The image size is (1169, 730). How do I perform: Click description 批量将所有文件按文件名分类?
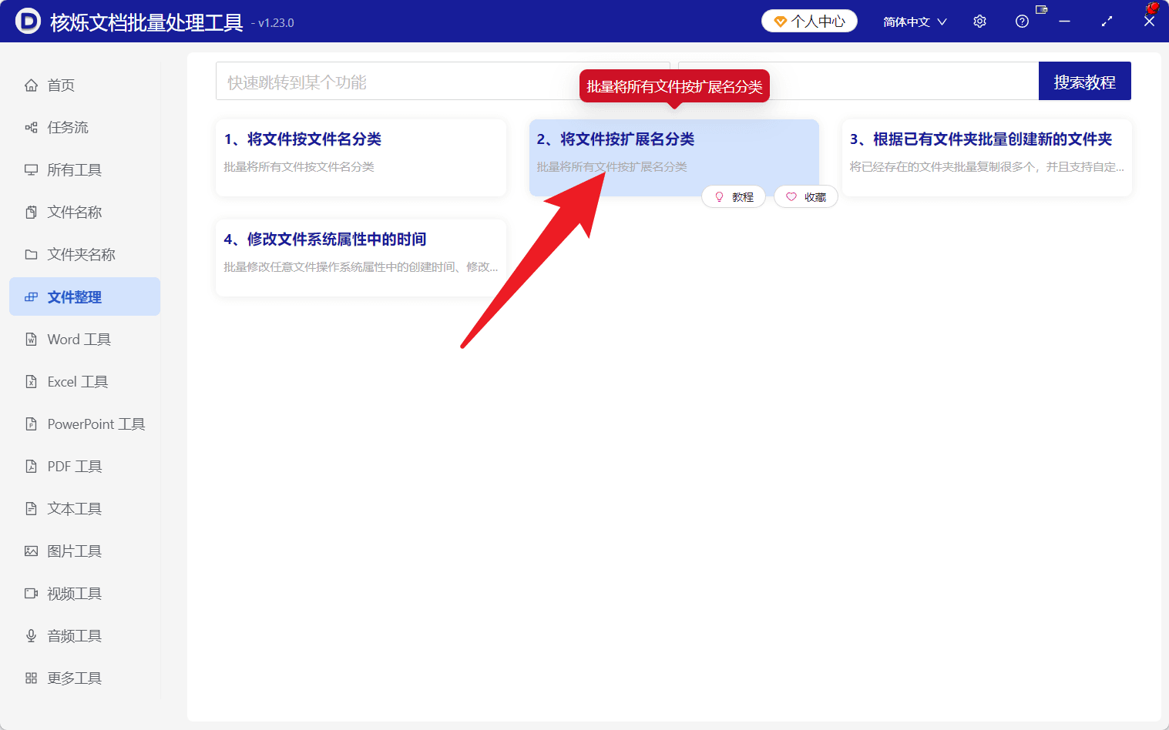299,167
